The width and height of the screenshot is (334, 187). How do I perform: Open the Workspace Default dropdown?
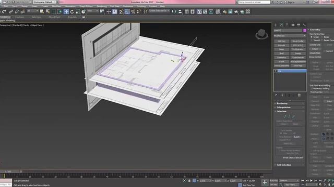pyautogui.click(x=44, y=2)
